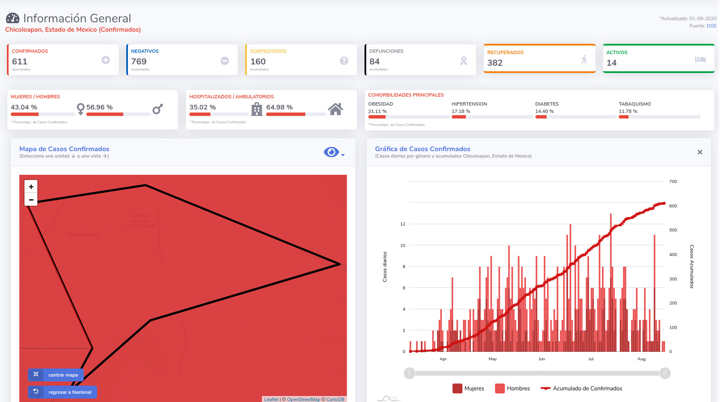Close the Gráfica de Casos Confirmados panel

[x=700, y=152]
